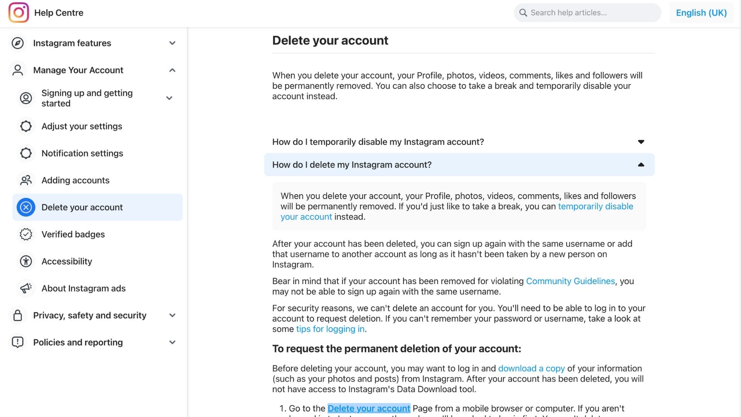Image resolution: width=741 pixels, height=417 pixels.
Task: Open the tips for logging in link
Action: (x=330, y=329)
